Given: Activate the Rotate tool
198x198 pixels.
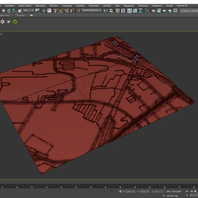Looking at the screenshot, I should [x=9, y=11].
